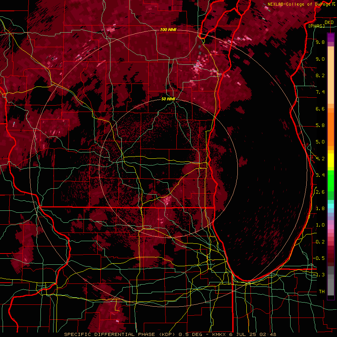
Task: Click the TH threshold label
Action: [322, 292]
